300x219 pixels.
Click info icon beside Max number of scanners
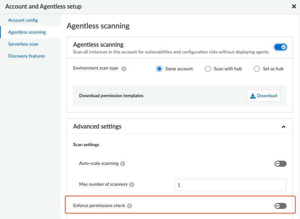[x=132, y=185]
